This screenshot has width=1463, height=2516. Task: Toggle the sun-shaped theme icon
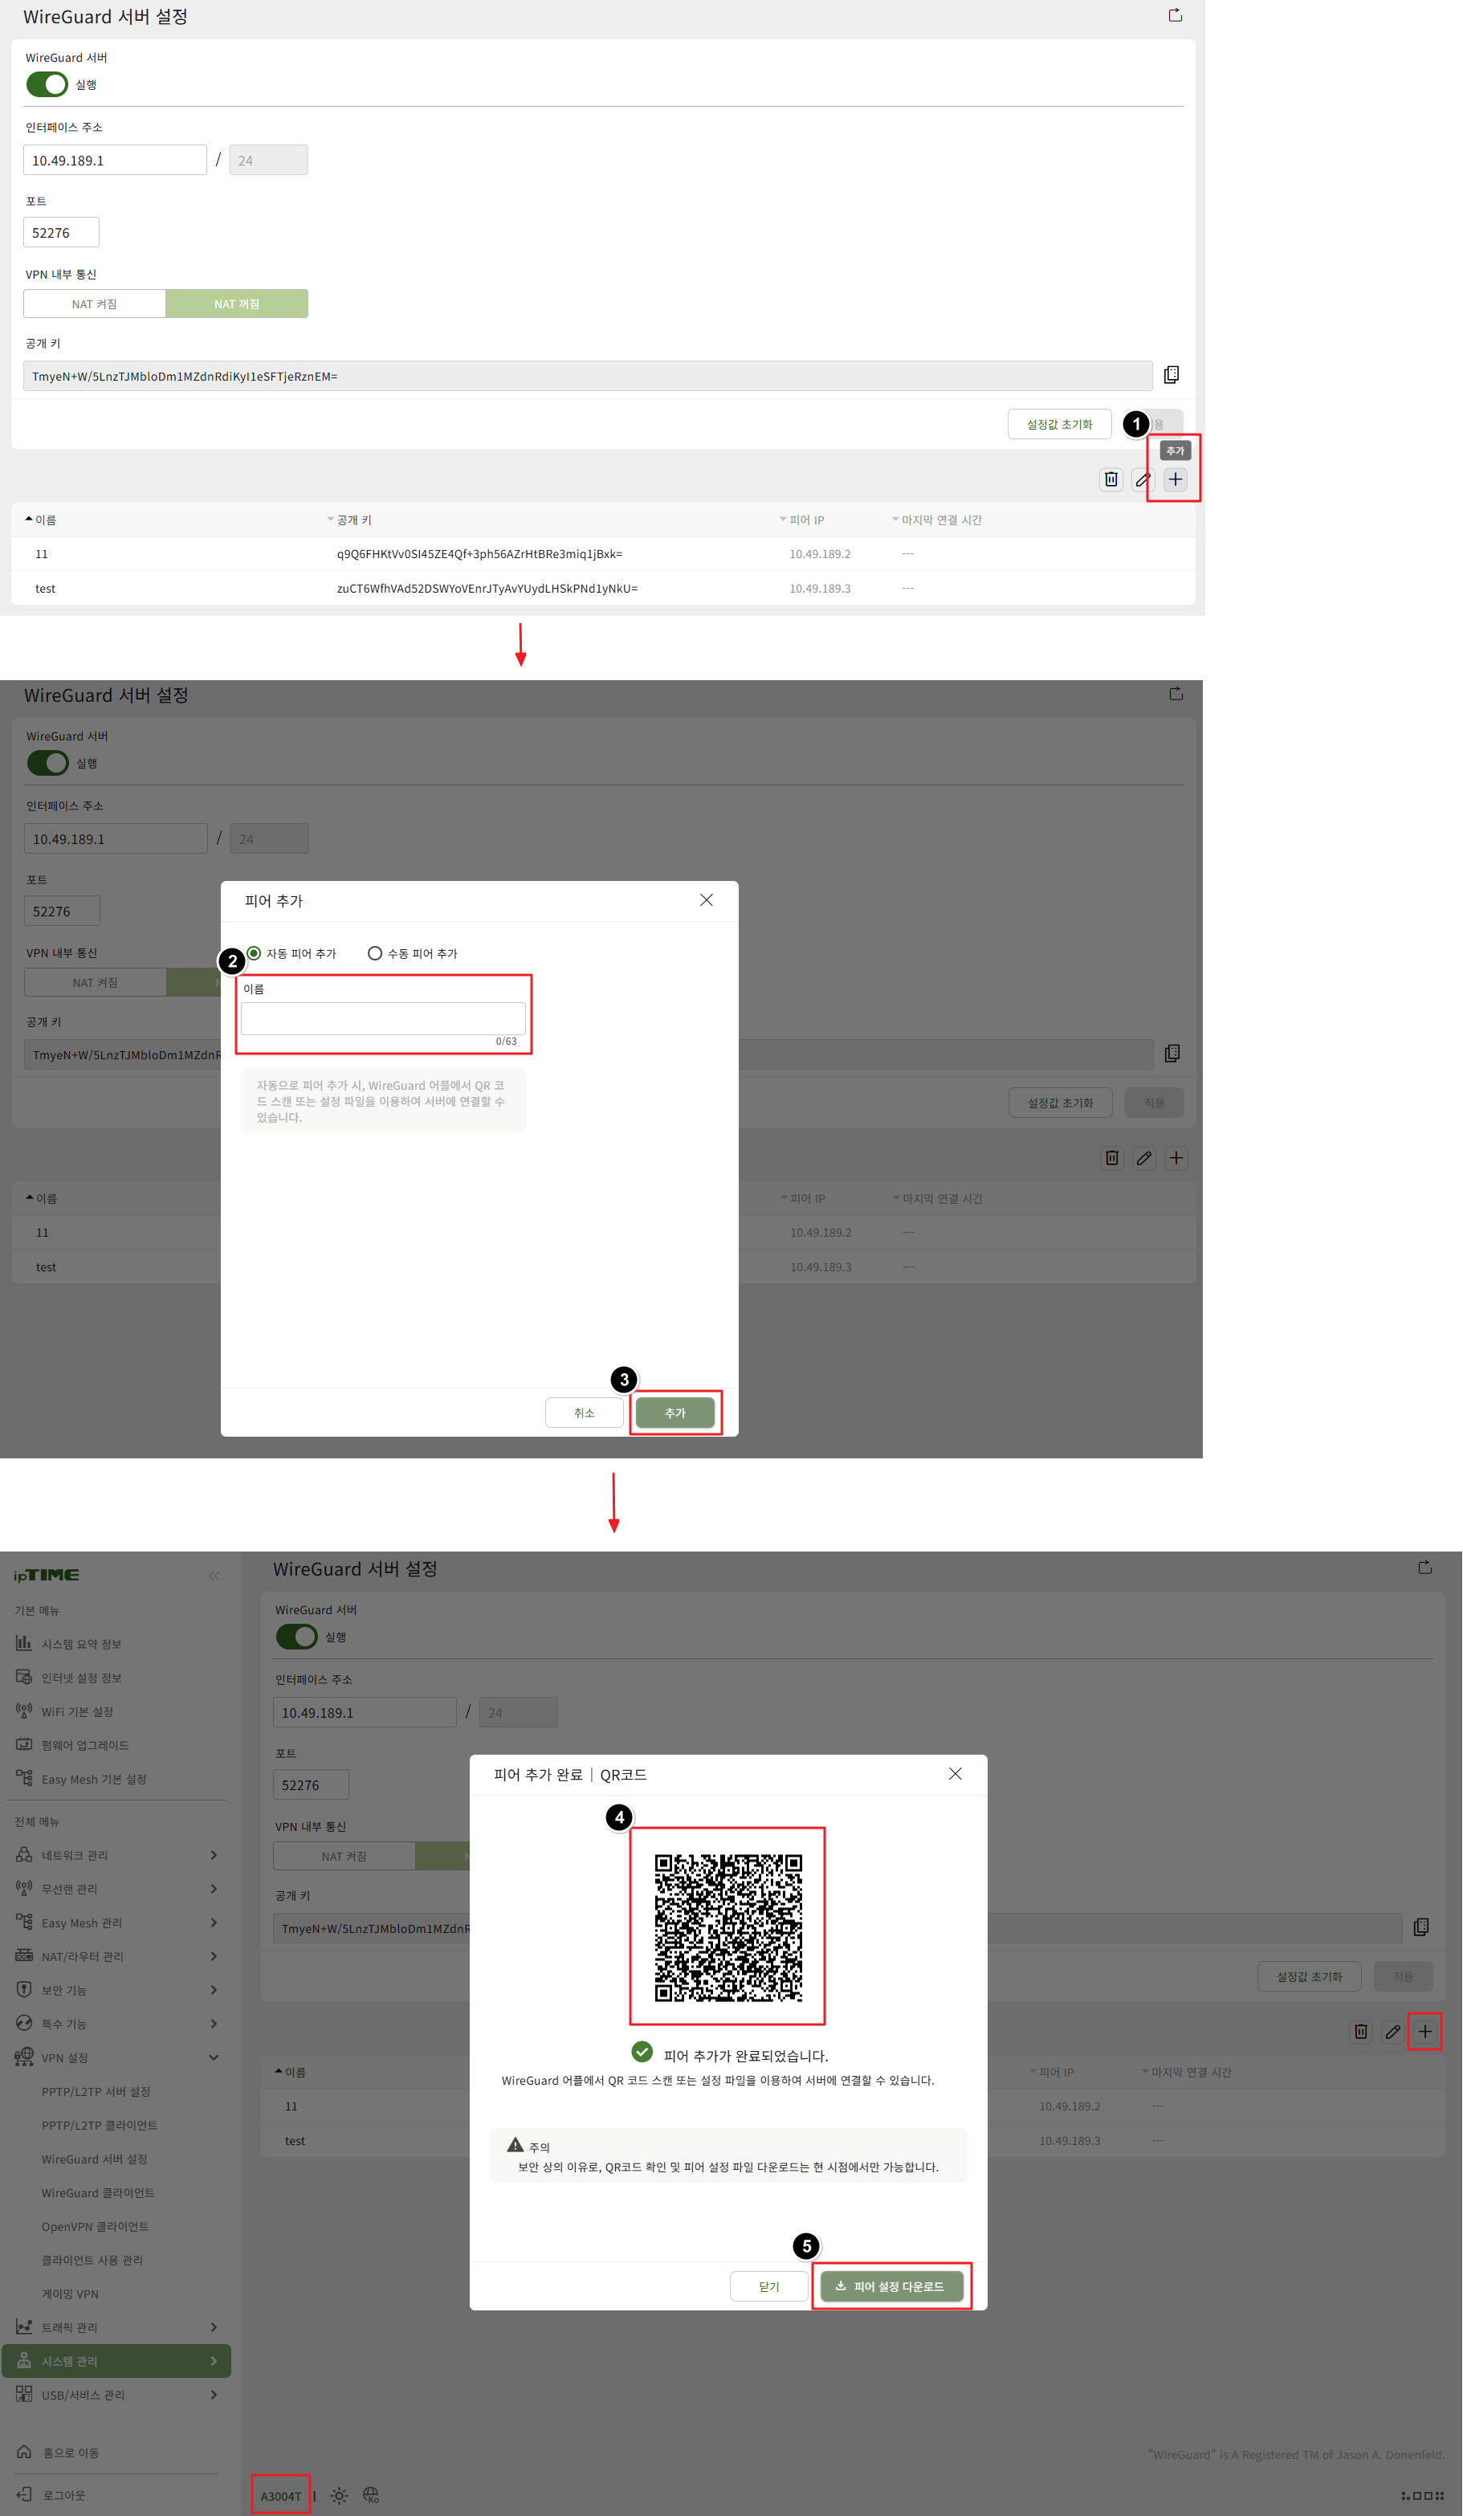(340, 2495)
